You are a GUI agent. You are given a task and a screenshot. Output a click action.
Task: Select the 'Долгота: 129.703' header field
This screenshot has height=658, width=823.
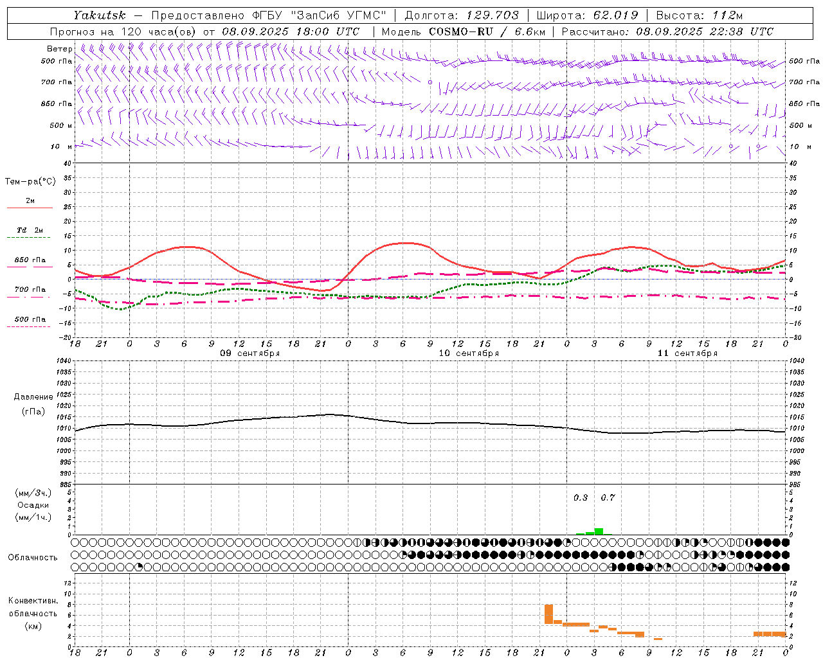tap(462, 15)
